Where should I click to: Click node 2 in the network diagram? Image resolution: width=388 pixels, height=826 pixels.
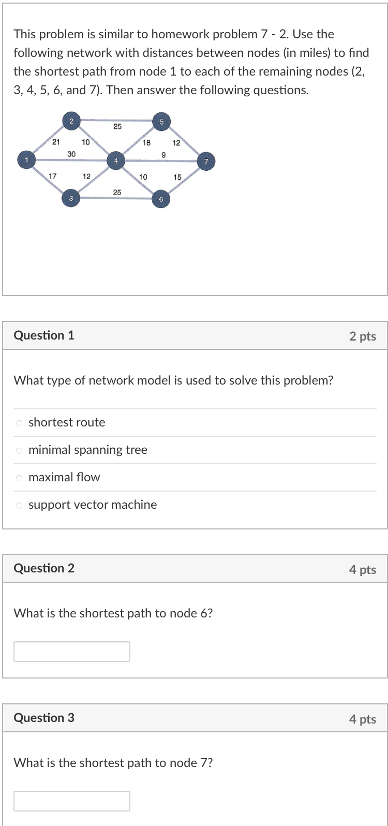coord(71,121)
